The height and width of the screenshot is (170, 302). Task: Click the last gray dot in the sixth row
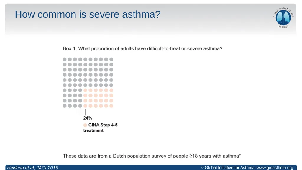click(x=111, y=85)
